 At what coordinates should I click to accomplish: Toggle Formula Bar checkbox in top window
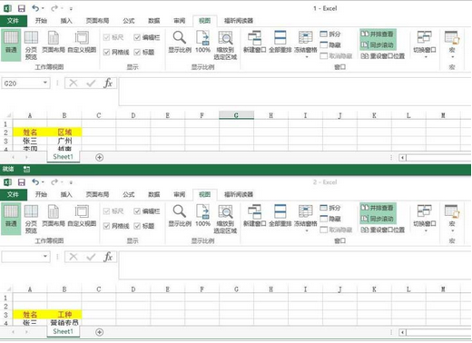point(137,37)
